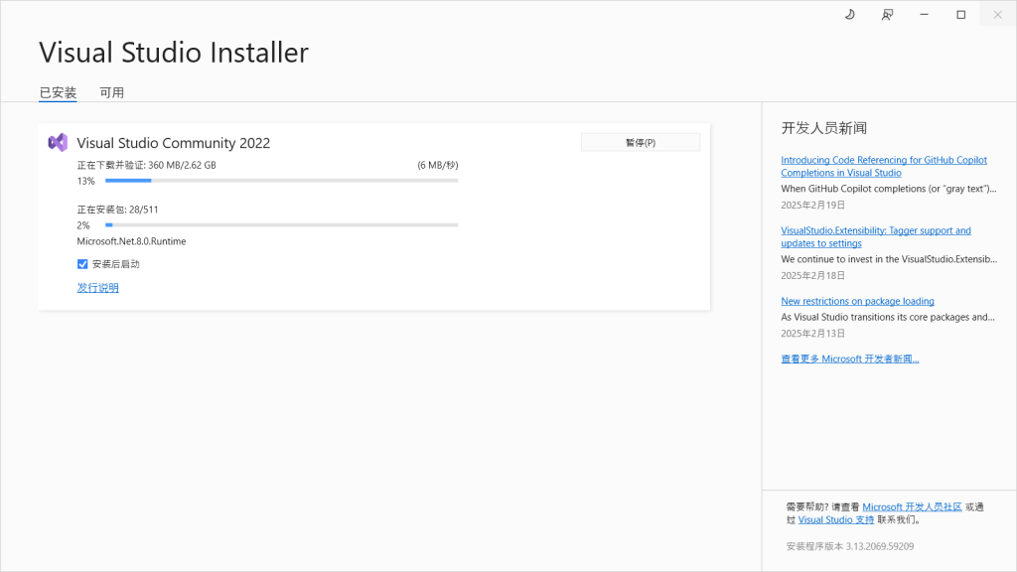
Task: Pause installation with 暂停(P) button
Action: [x=641, y=142]
